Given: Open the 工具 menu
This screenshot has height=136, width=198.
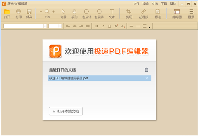Looking at the screenshot, I should 164,4.
